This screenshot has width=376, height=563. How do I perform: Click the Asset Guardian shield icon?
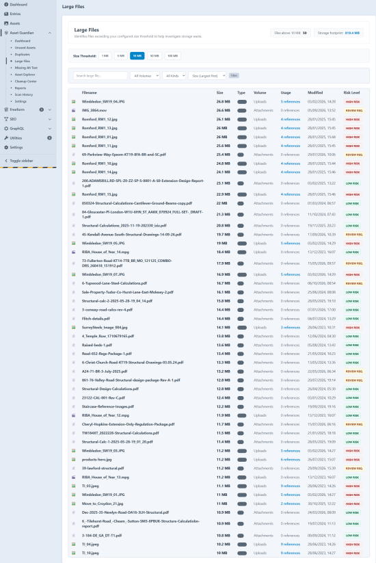[6, 33]
